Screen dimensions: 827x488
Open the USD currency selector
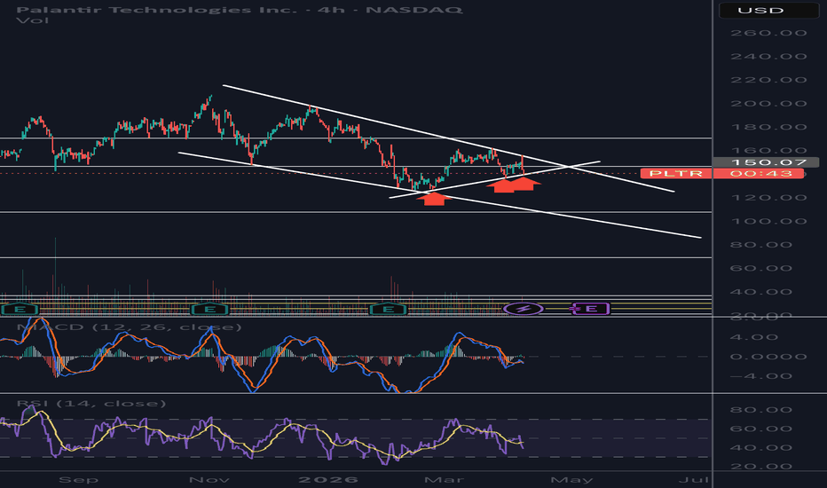coord(767,11)
